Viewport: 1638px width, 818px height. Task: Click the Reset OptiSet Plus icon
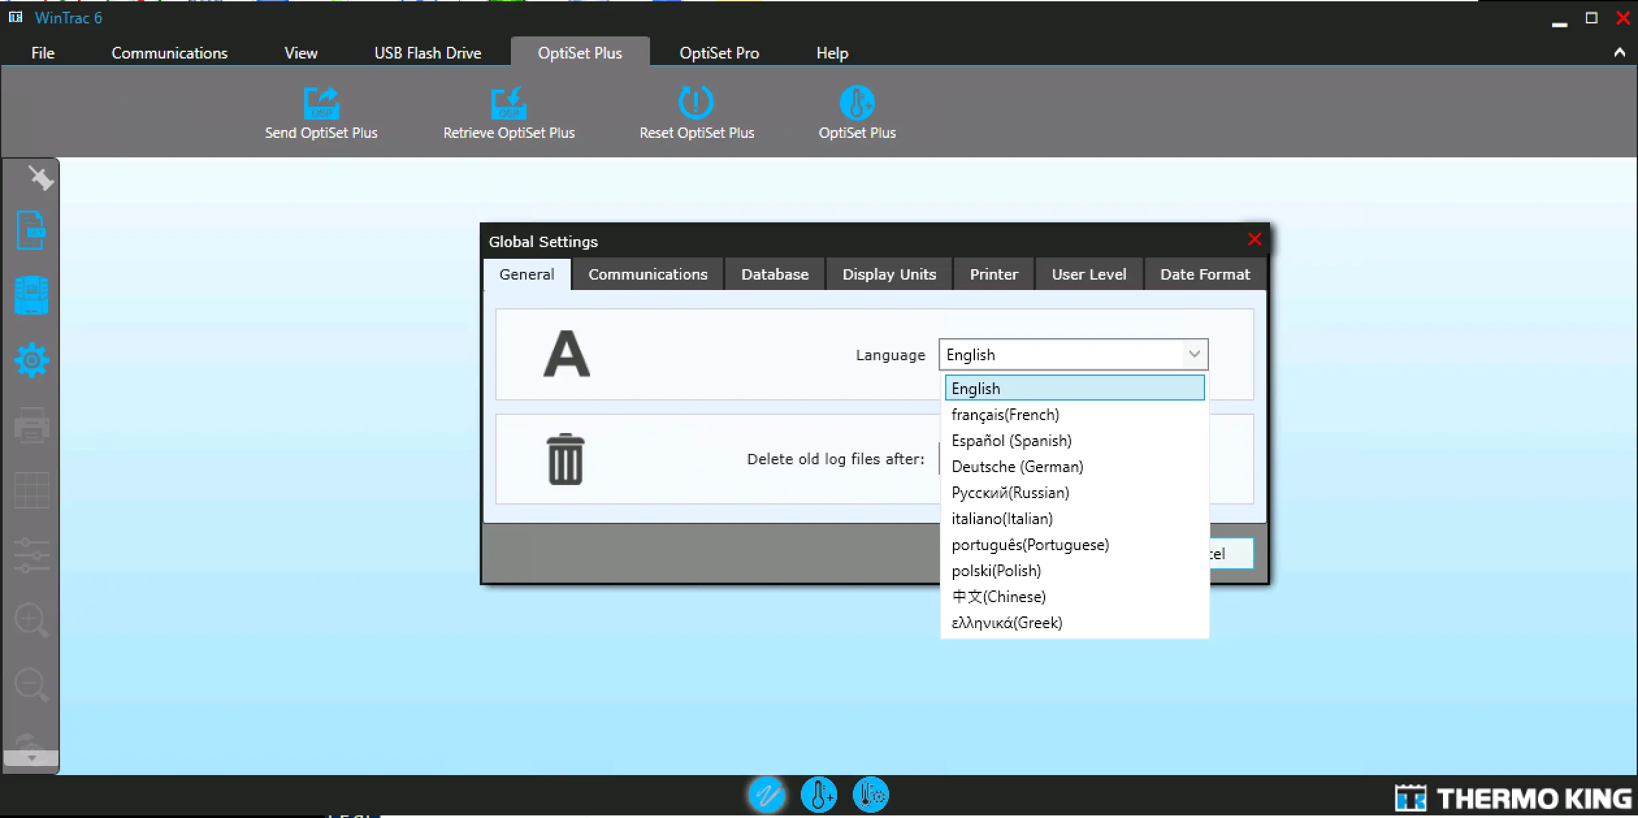tap(696, 103)
